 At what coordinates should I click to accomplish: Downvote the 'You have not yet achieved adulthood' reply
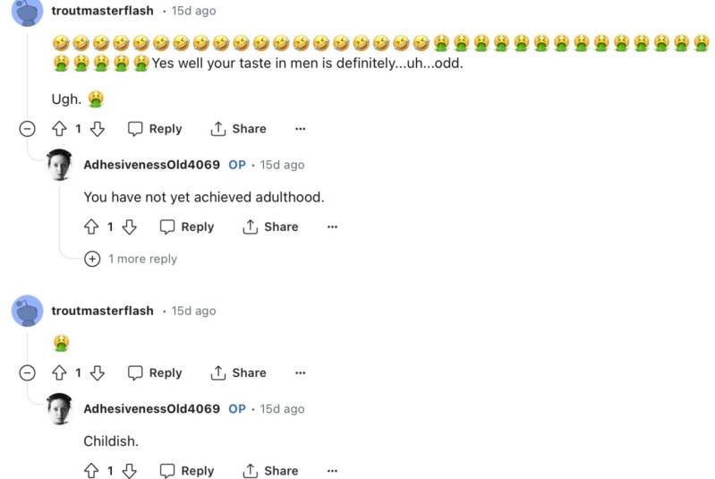point(130,227)
